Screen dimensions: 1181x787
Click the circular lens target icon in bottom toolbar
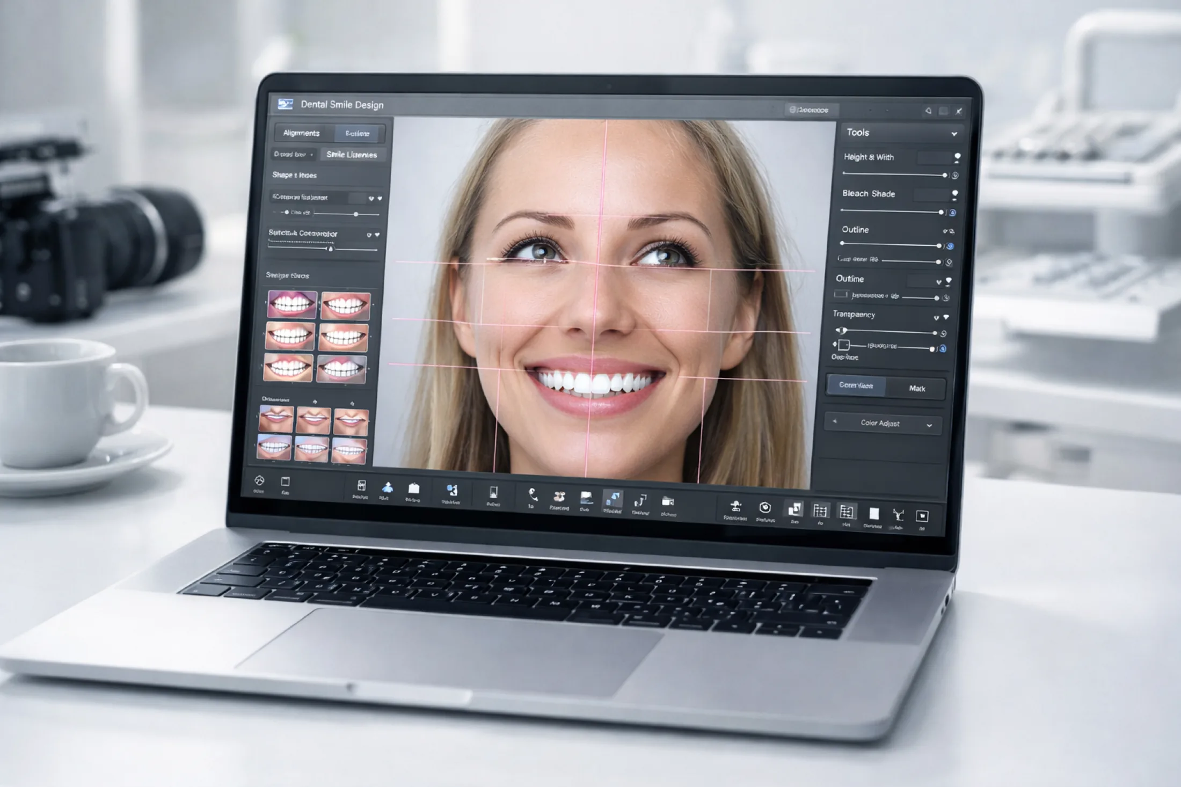[766, 507]
